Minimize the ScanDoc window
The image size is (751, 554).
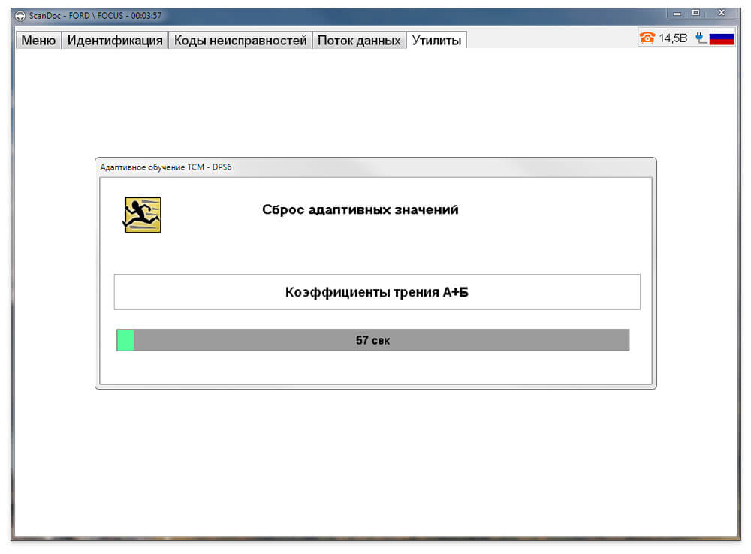click(677, 14)
